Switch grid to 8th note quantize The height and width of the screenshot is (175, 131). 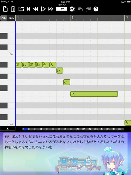click(4, 18)
